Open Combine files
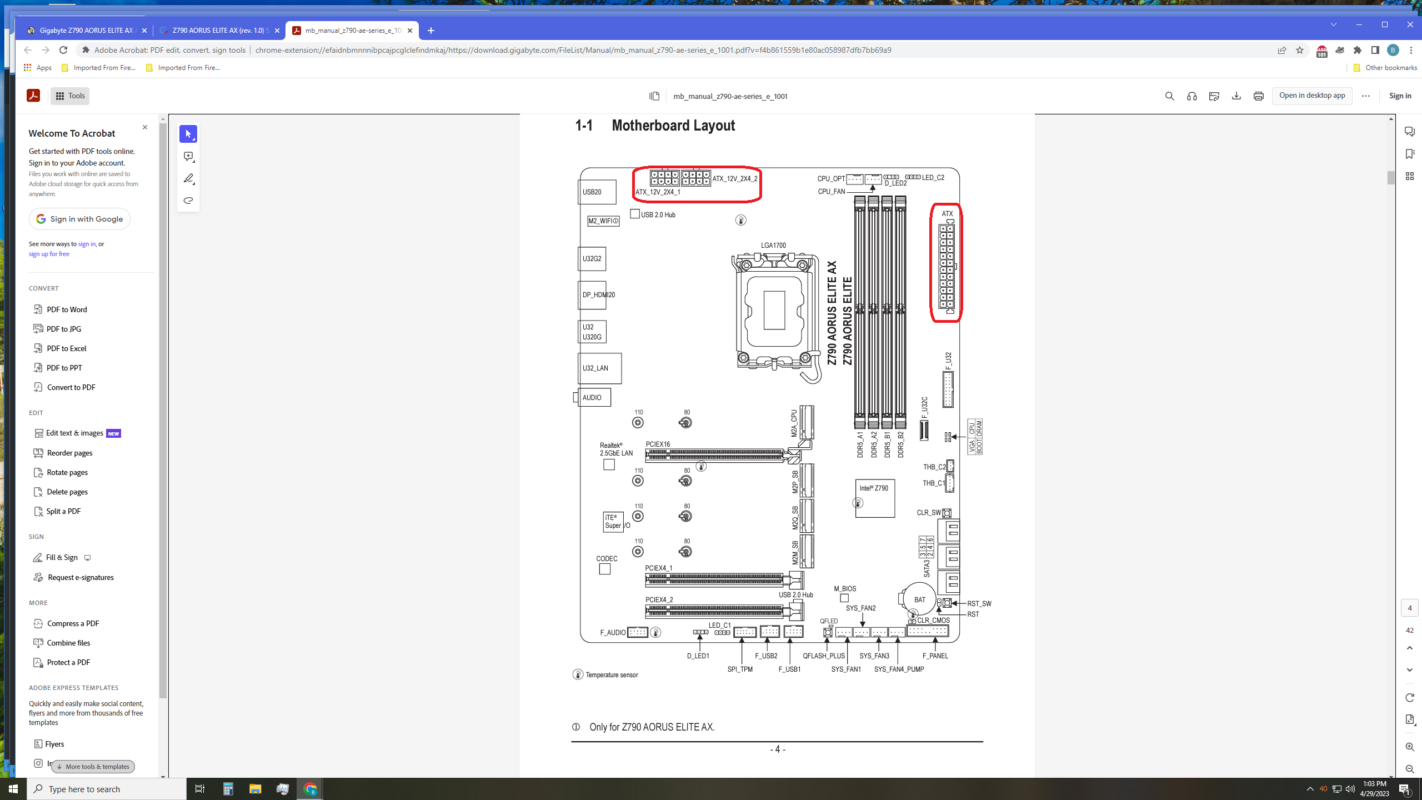The width and height of the screenshot is (1422, 800). pos(62,643)
